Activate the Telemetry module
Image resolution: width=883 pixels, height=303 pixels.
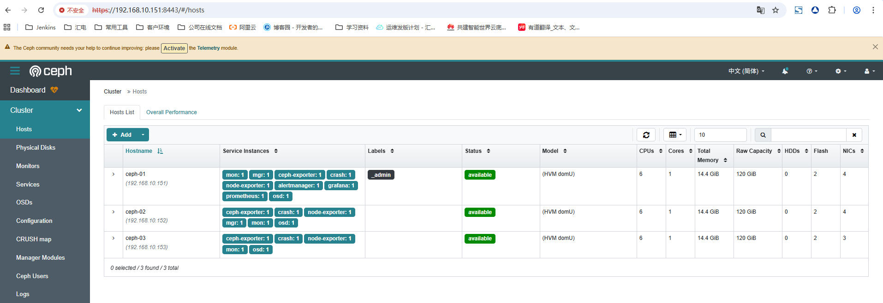pyautogui.click(x=174, y=48)
